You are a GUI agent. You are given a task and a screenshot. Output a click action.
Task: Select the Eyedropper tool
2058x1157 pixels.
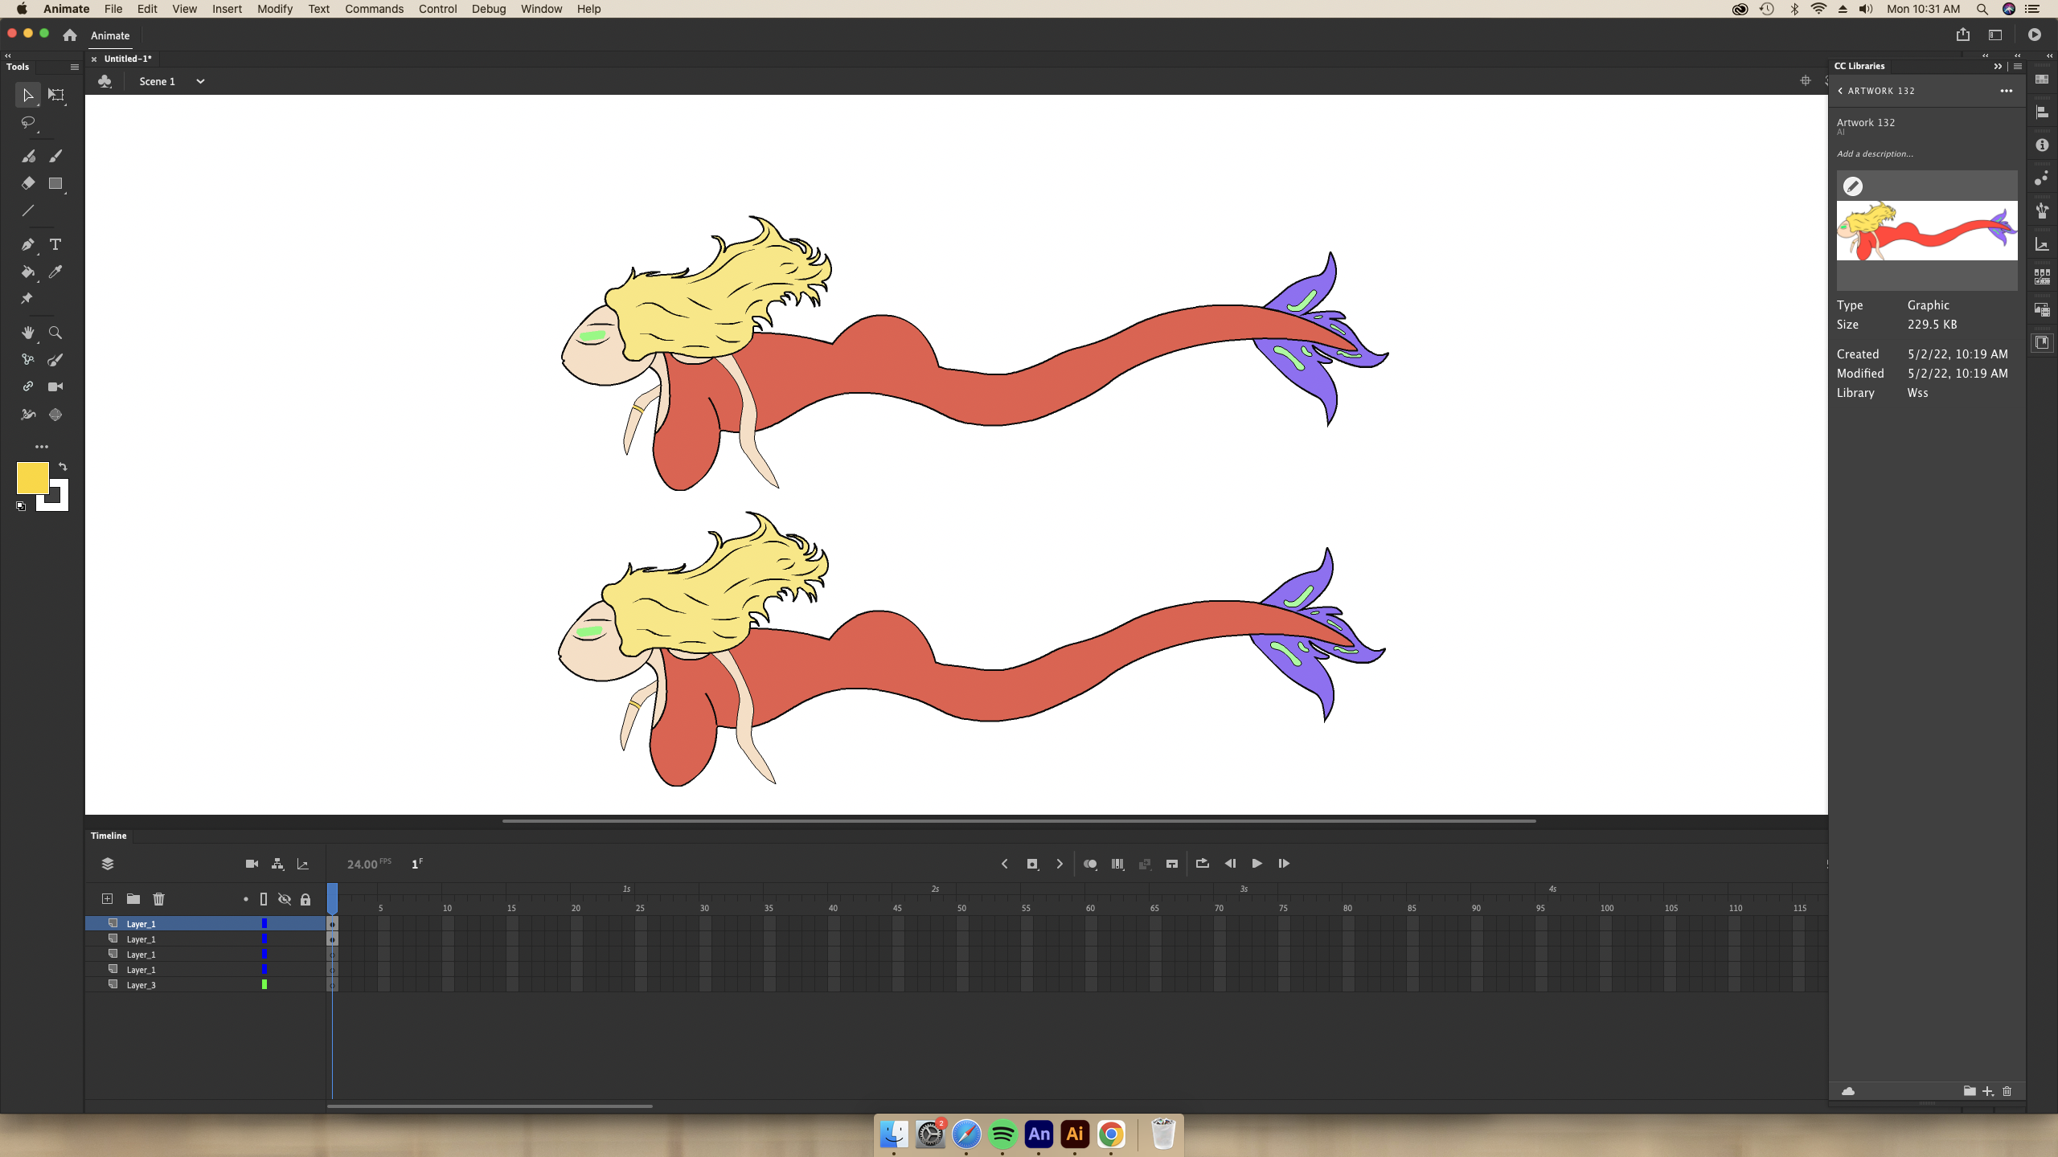tap(55, 272)
